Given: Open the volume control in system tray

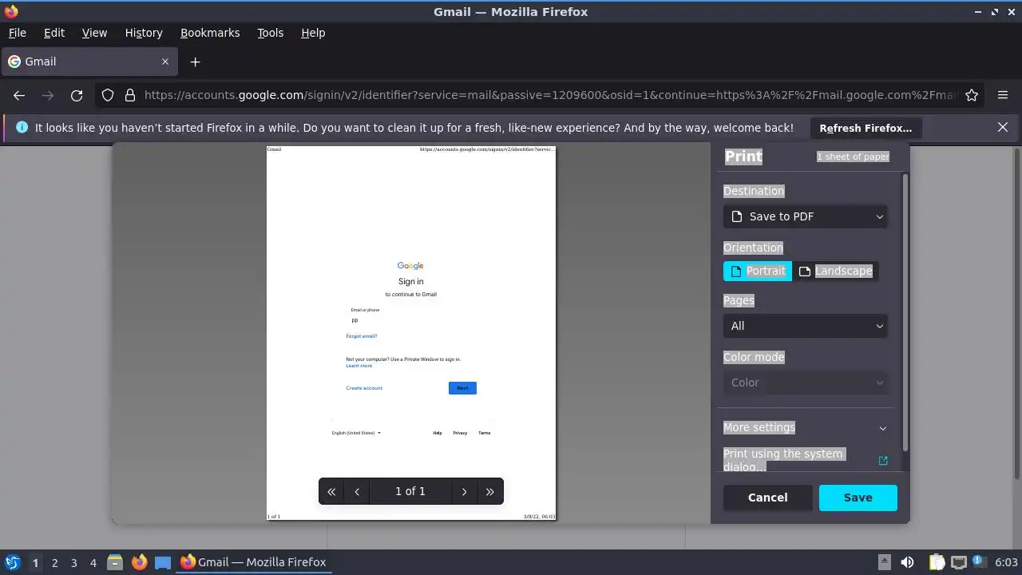Looking at the screenshot, I should tap(907, 562).
